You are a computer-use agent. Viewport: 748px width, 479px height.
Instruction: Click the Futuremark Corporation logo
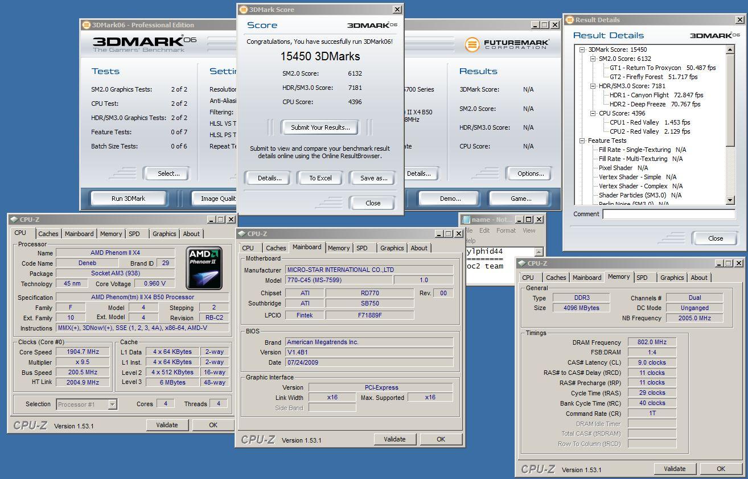point(507,44)
